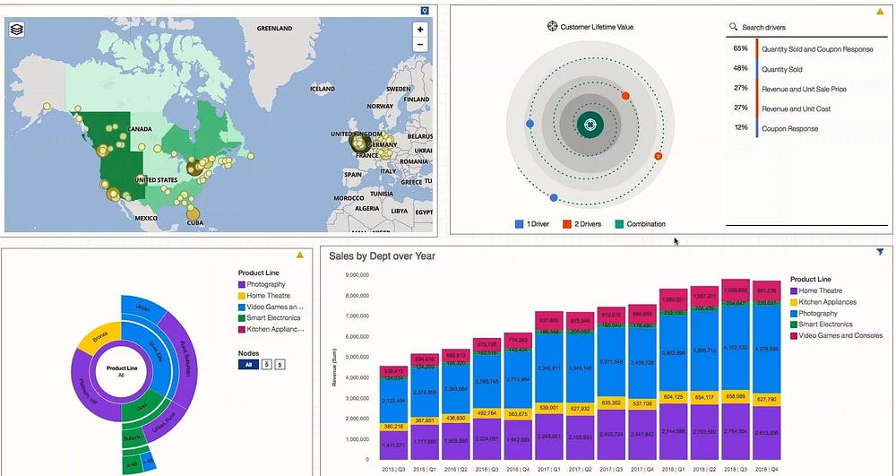This screenshot has height=476, width=896.
Task: Click the Customer Lifetime Value target icon
Action: 552,26
